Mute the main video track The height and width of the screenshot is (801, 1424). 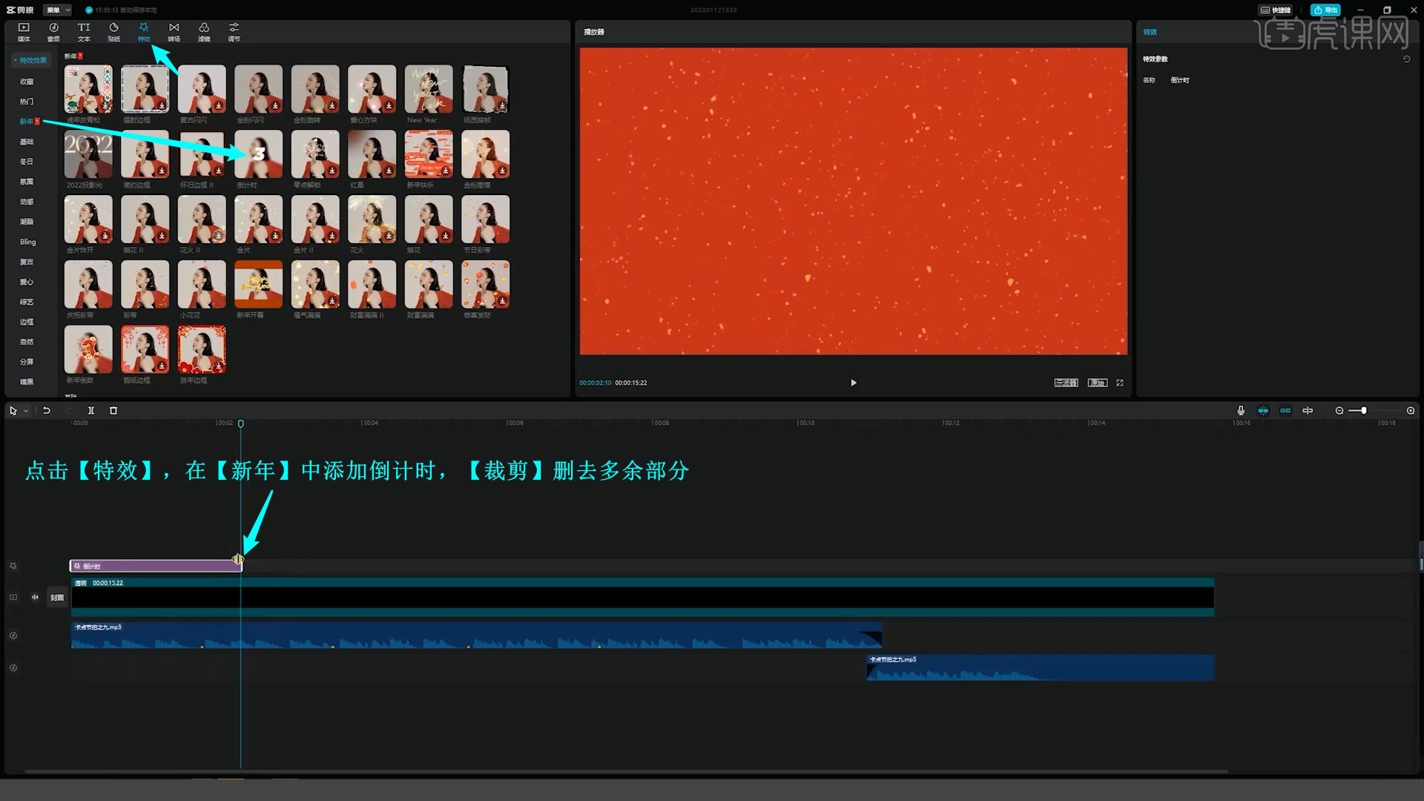(34, 597)
